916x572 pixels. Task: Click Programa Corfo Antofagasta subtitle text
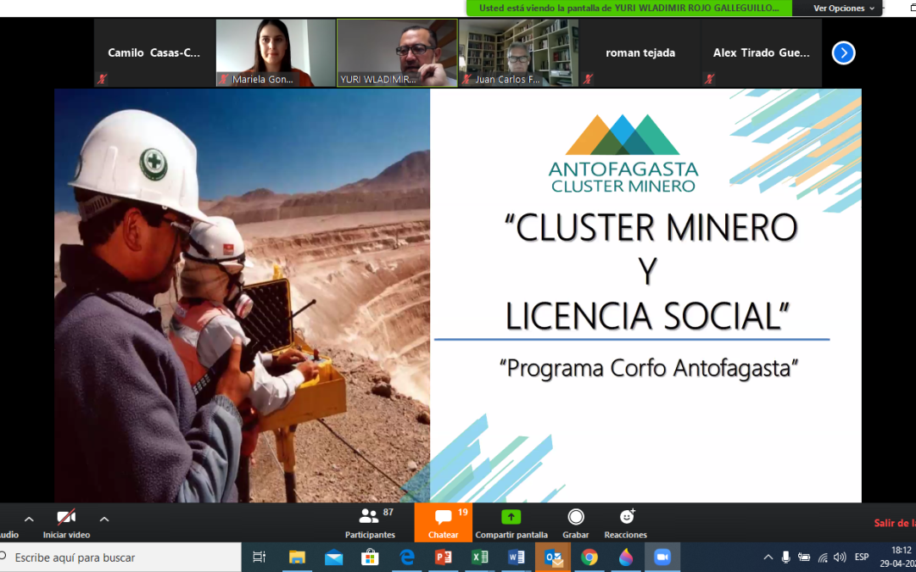(649, 369)
